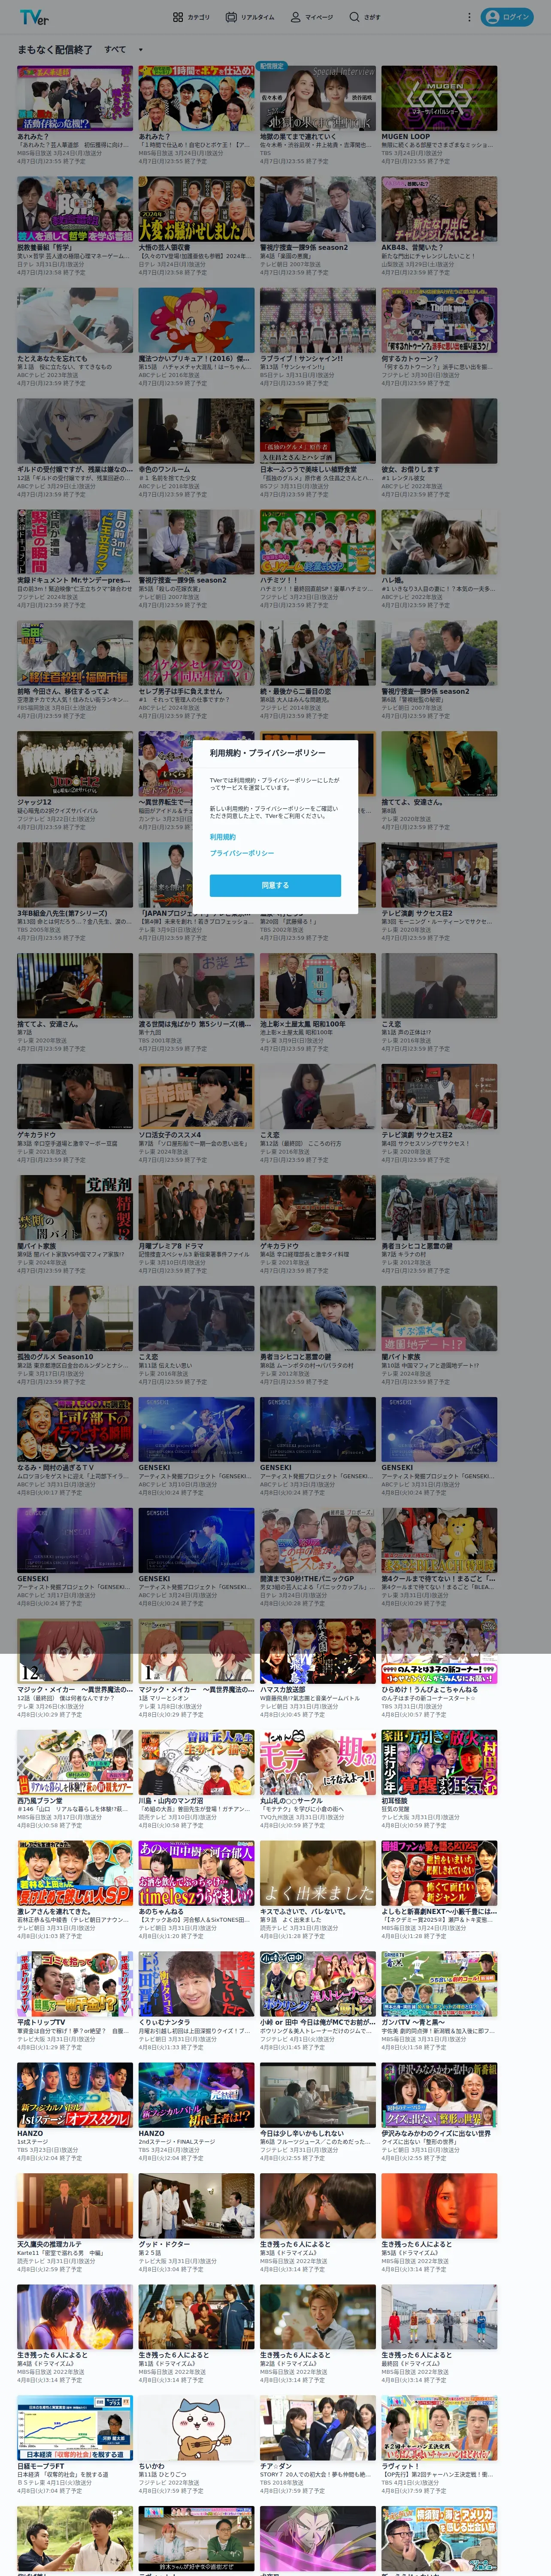Select ソロ活女子のススメ4 title

170,1135
